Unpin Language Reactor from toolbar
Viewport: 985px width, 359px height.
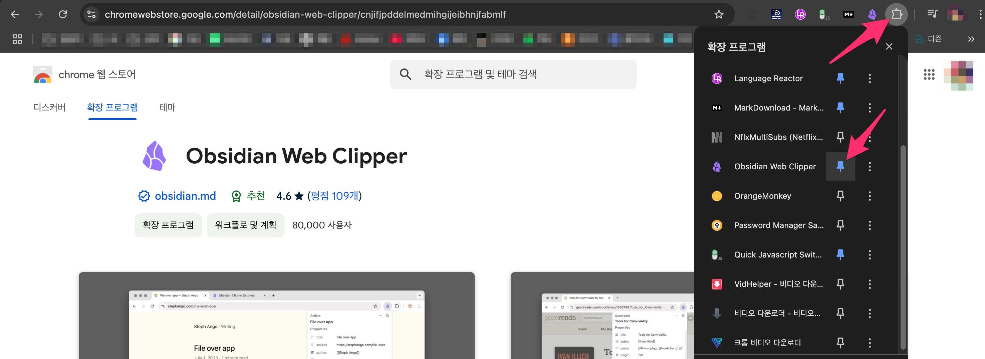[840, 78]
